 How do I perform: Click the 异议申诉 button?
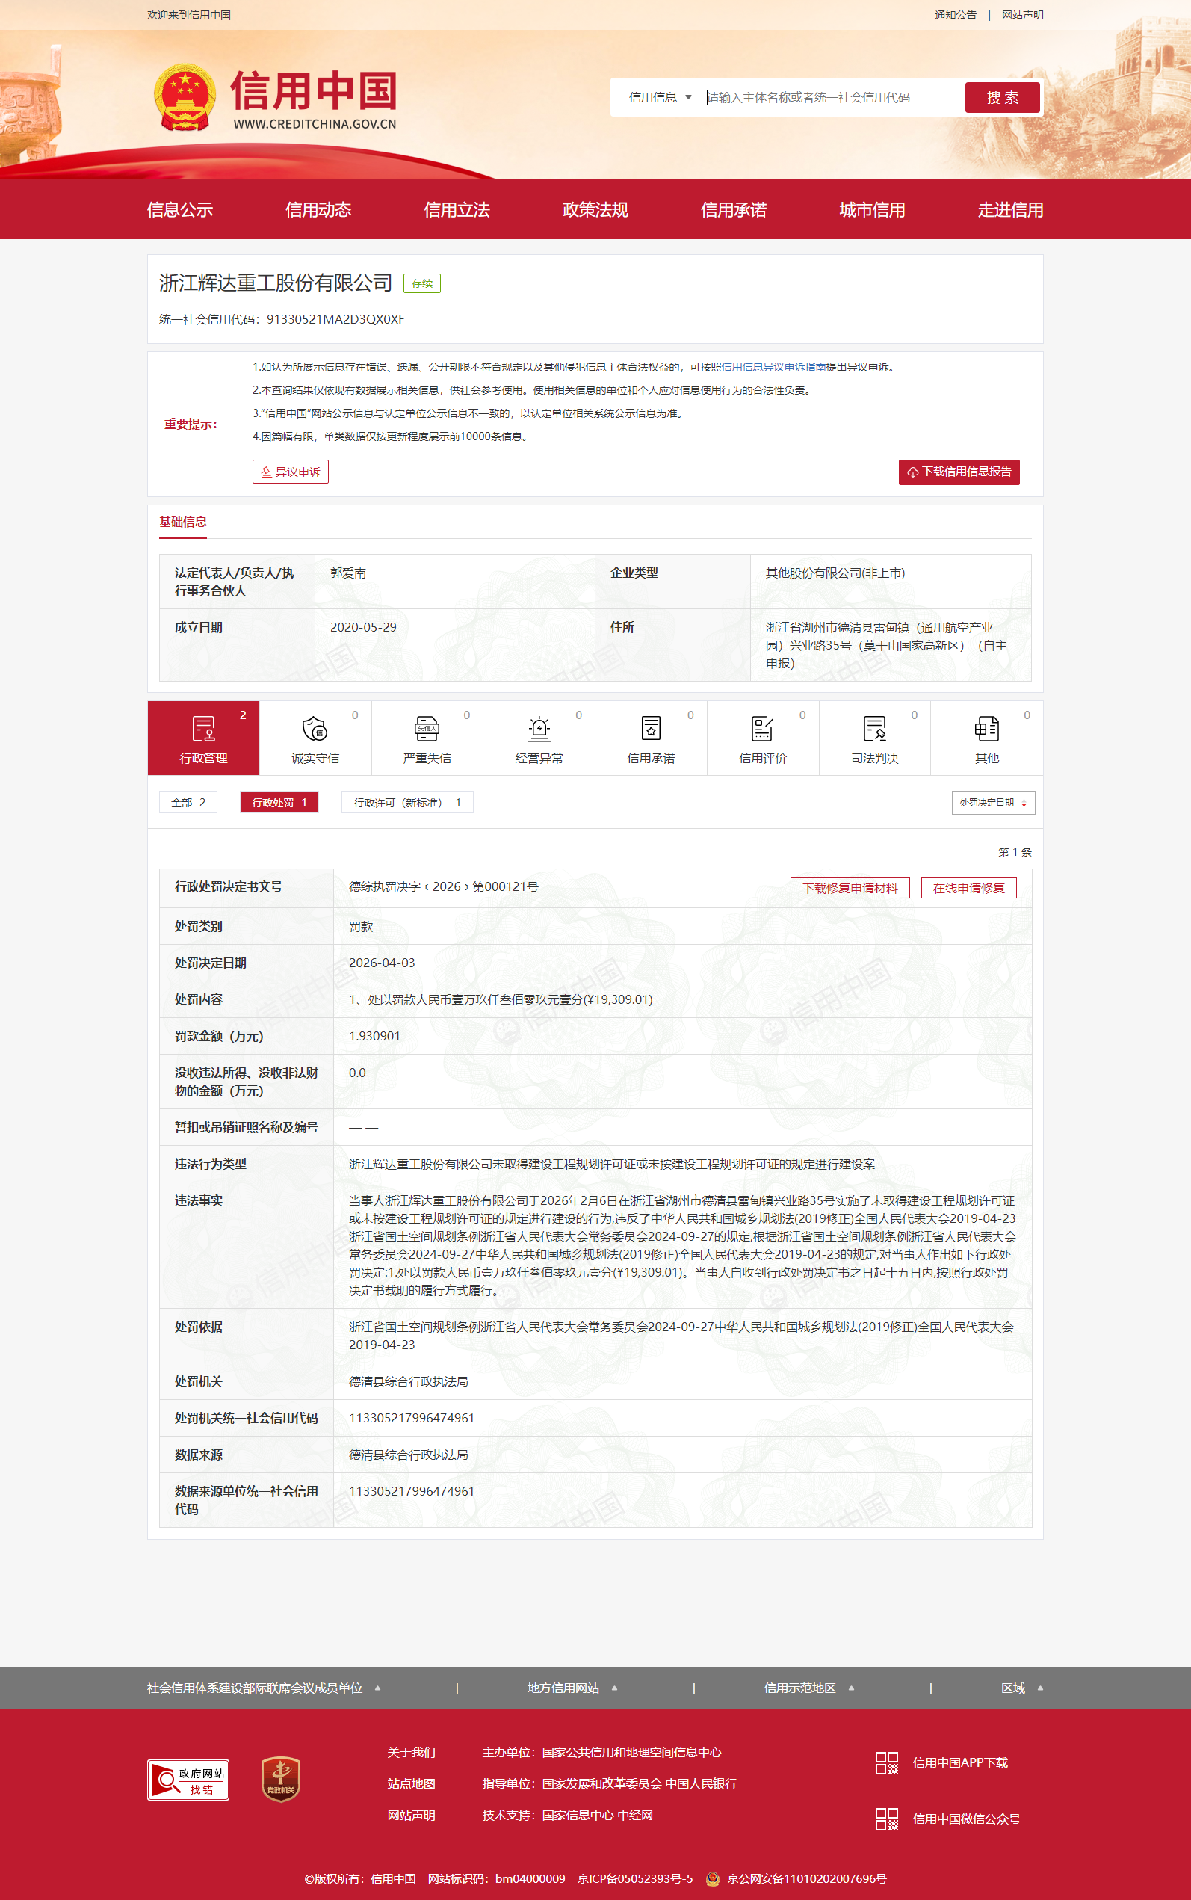[x=291, y=472]
